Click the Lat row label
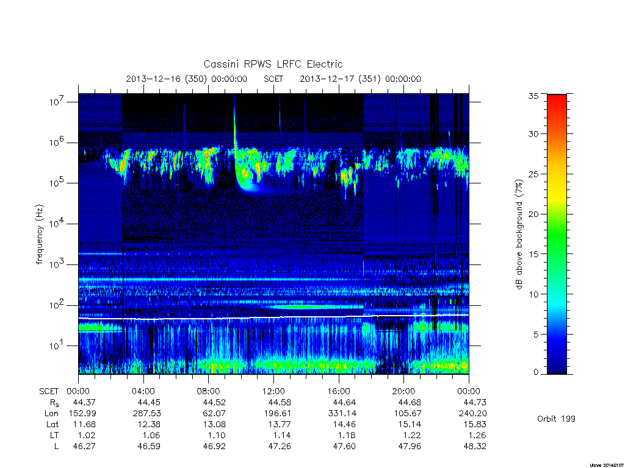 coord(52,424)
